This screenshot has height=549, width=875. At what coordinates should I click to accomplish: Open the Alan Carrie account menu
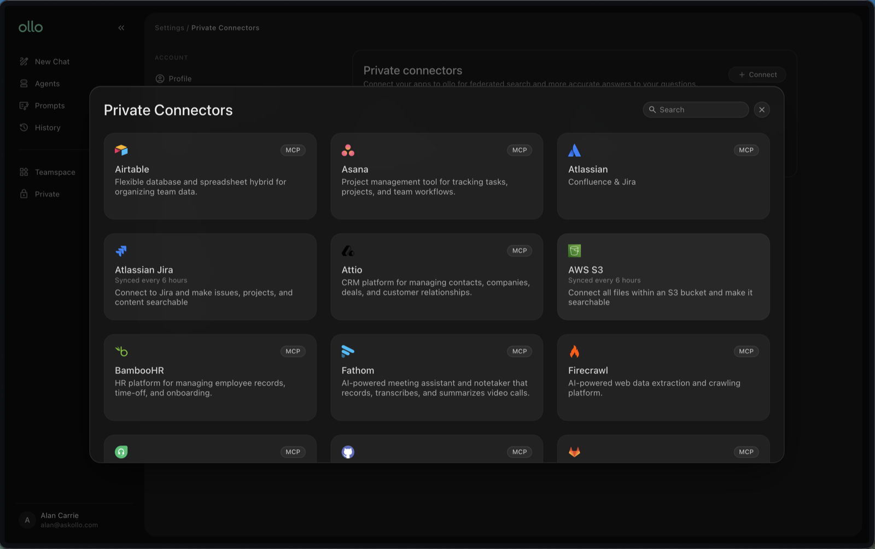59,520
